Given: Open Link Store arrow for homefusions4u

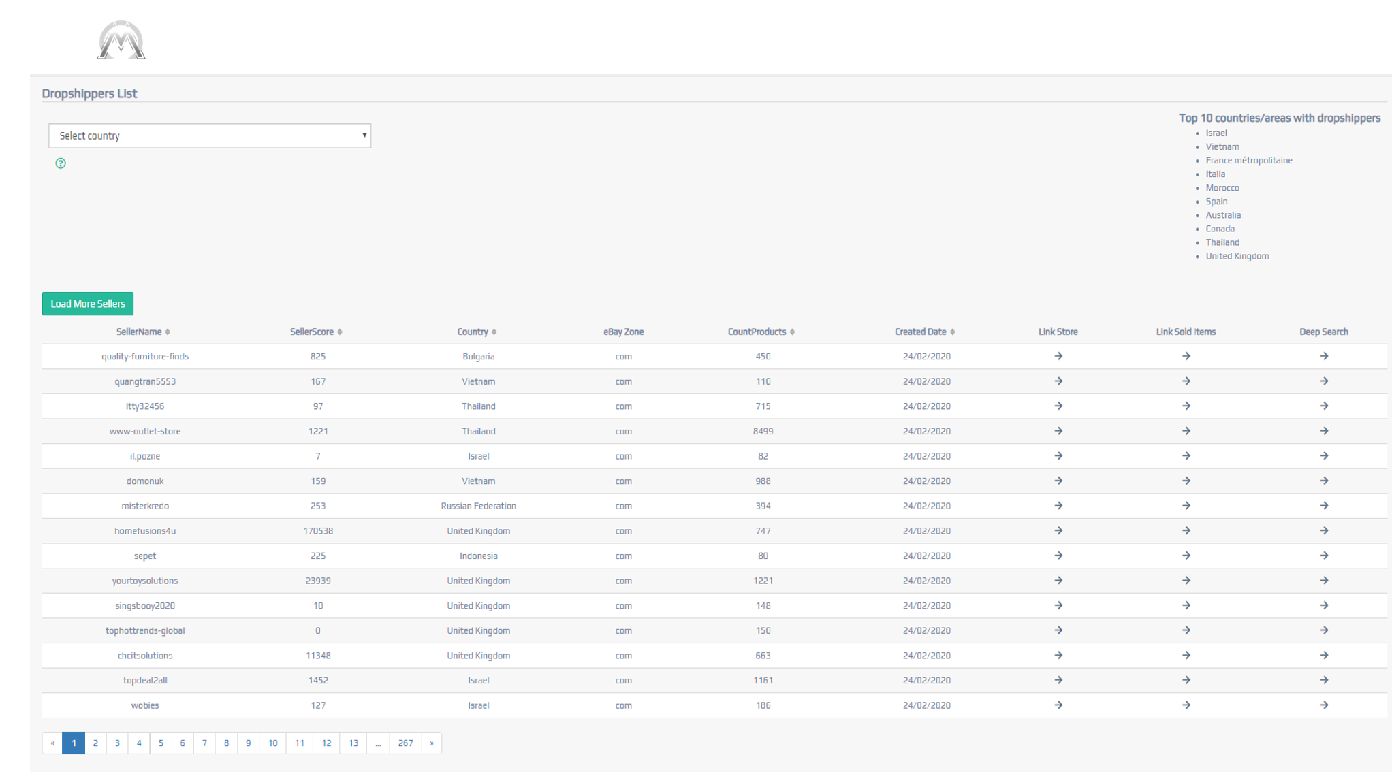Looking at the screenshot, I should (1058, 530).
